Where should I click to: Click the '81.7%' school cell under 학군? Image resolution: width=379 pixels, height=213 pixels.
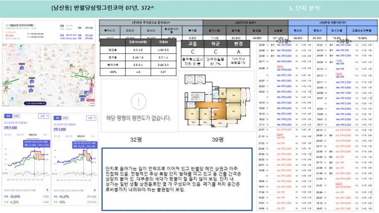coord(215,61)
